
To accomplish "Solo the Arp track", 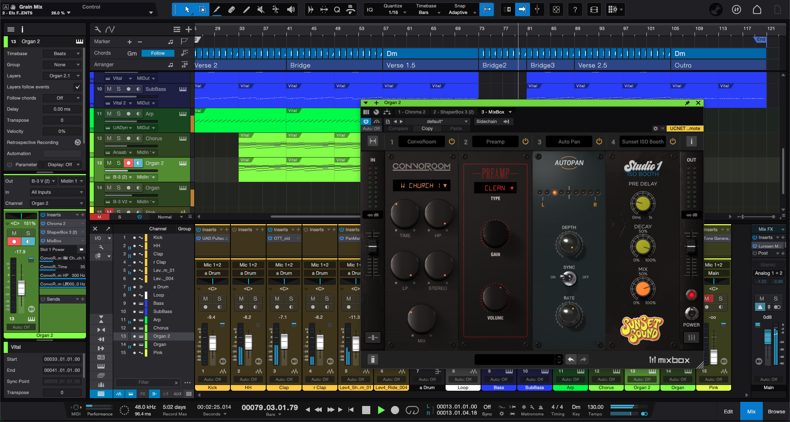I will (118, 114).
